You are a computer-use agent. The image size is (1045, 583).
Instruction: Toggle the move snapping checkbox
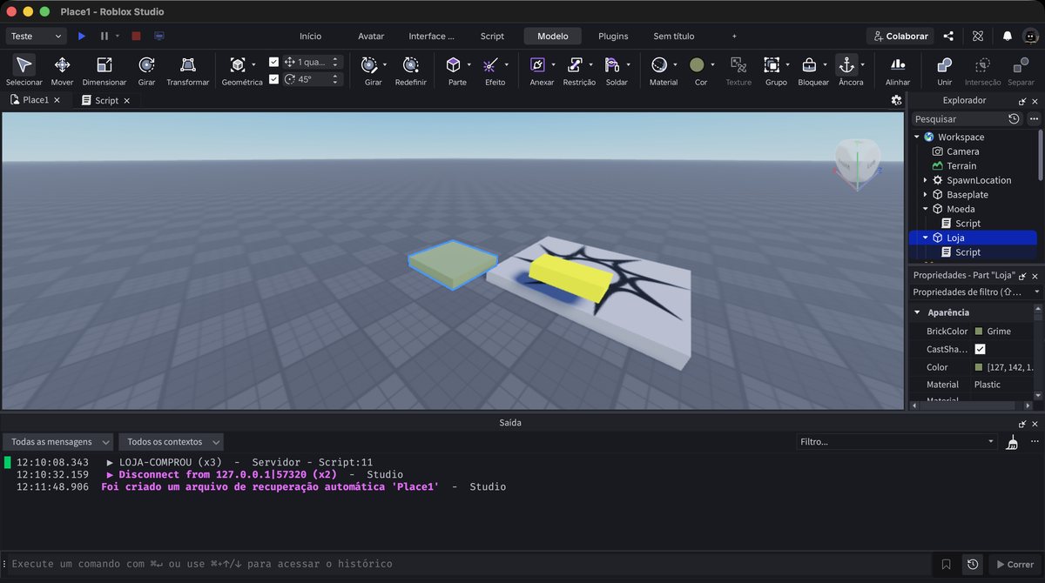[x=274, y=62]
